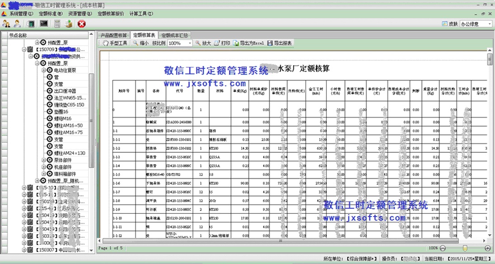Select the 手型工具 hand tool
This screenshot has height=264, width=495.
(x=115, y=43)
